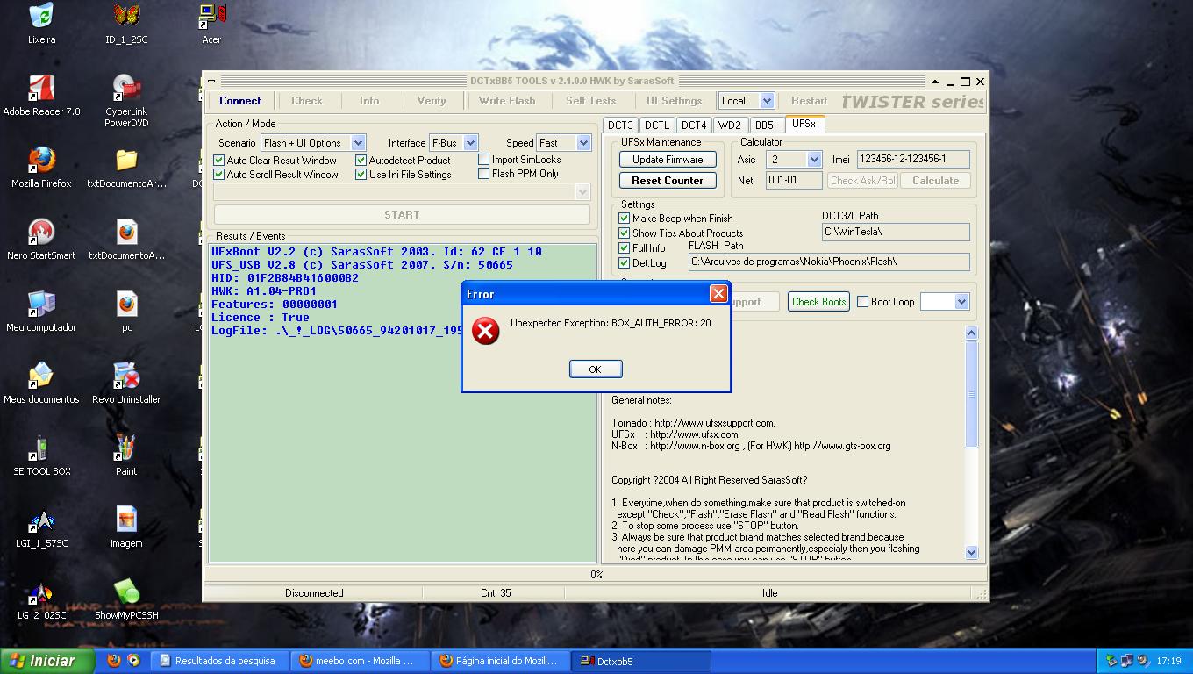Viewport: 1193px width, 674px height.
Task: Launch the Nero StartSmart desktop shortcut
Action: click(41, 233)
